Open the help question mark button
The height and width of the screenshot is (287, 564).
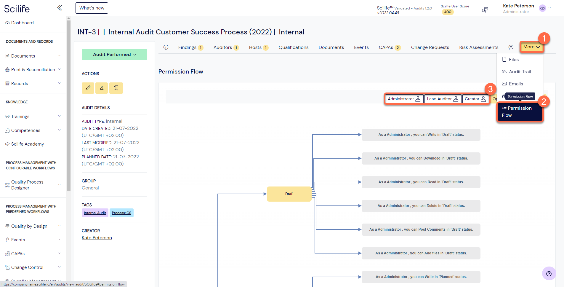tap(549, 273)
